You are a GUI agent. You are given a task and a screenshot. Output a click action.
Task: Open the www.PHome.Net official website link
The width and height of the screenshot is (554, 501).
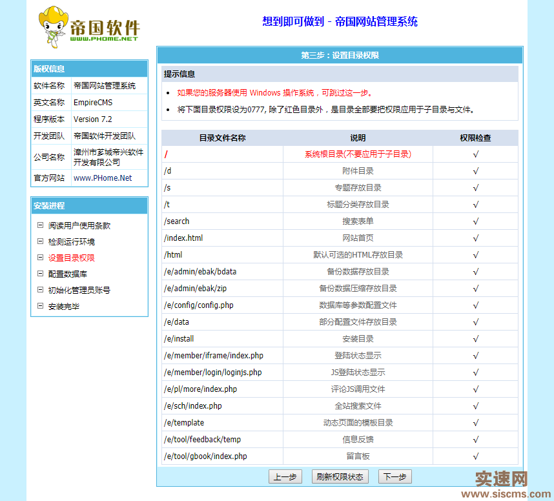pyautogui.click(x=103, y=178)
